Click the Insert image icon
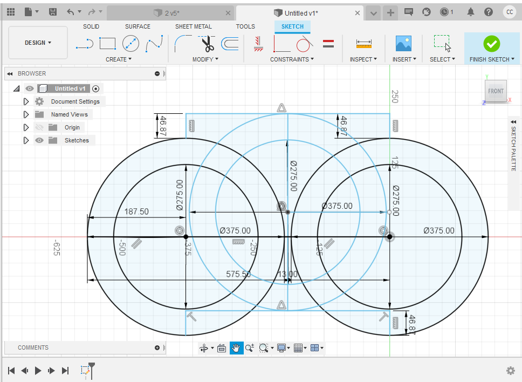This screenshot has width=522, height=382. point(403,44)
